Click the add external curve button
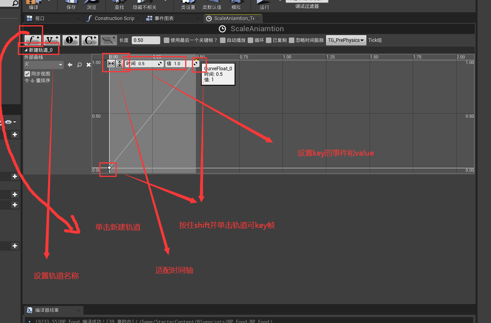Image resolution: width=491 pixels, height=323 pixels. 108,40
